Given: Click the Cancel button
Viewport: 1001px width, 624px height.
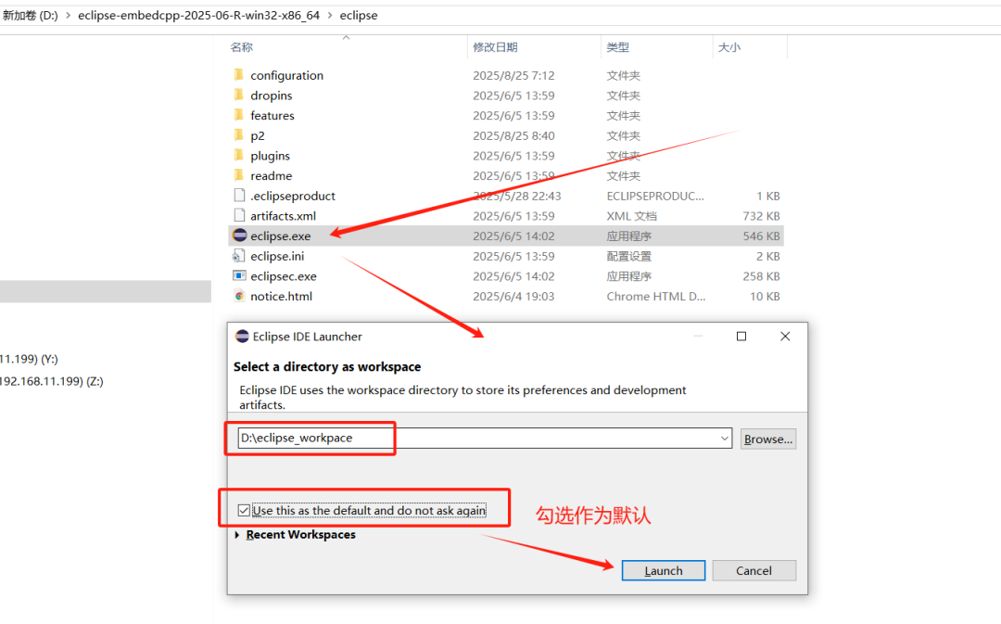Looking at the screenshot, I should [x=754, y=570].
